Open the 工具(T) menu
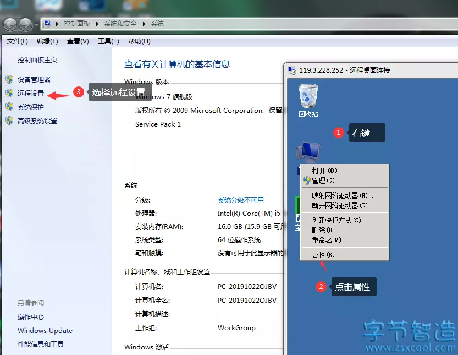Viewport: 458px width, 355px height. pyautogui.click(x=108, y=41)
